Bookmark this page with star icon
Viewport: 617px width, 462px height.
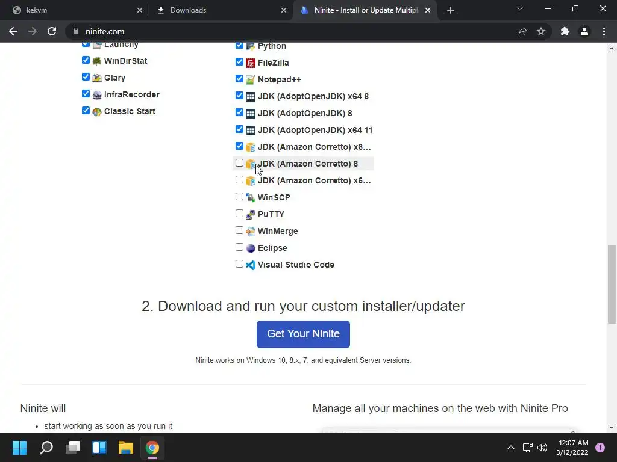(x=541, y=31)
